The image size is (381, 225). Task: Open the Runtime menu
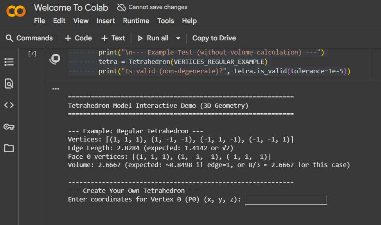click(136, 21)
